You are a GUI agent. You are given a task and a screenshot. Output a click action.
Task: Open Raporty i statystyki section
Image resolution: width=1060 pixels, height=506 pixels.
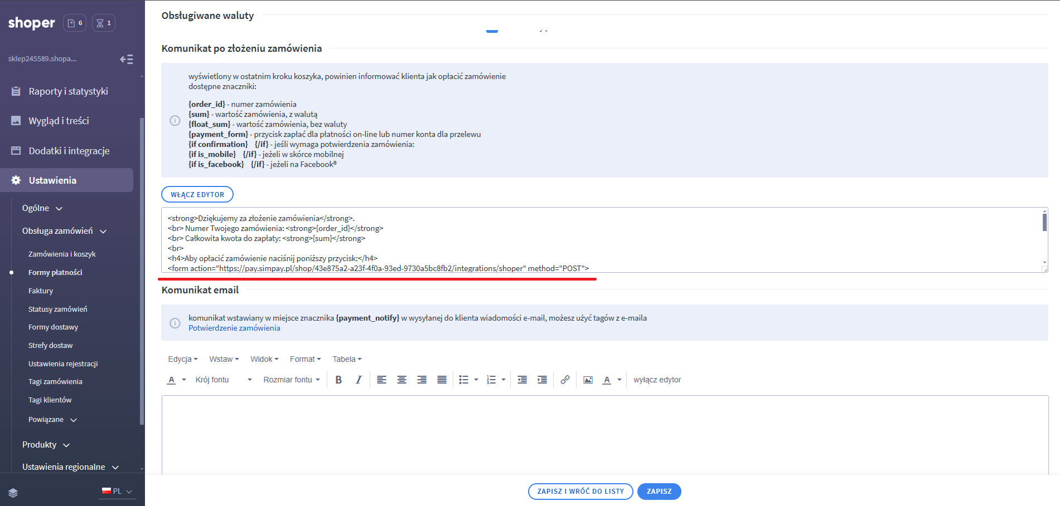coord(67,91)
